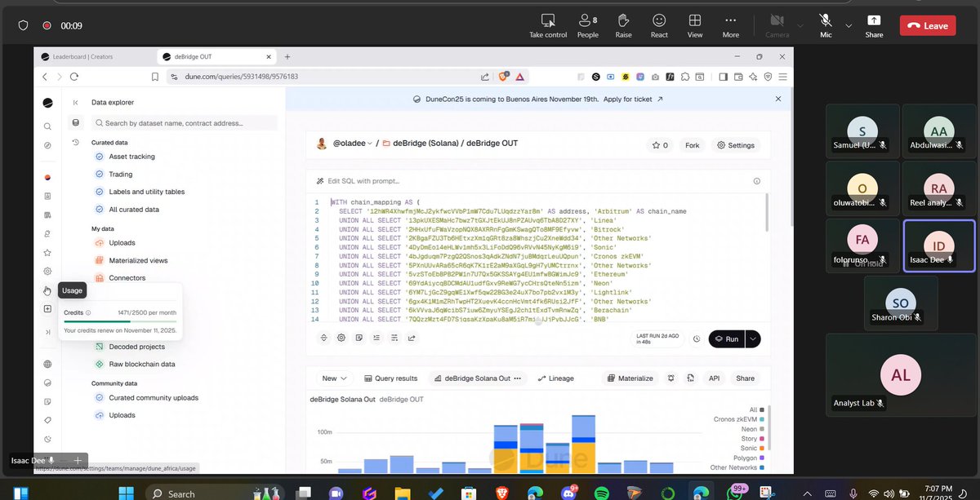Open Spotify from the taskbar
Viewport: 980px width, 500px height.
pyautogui.click(x=601, y=493)
